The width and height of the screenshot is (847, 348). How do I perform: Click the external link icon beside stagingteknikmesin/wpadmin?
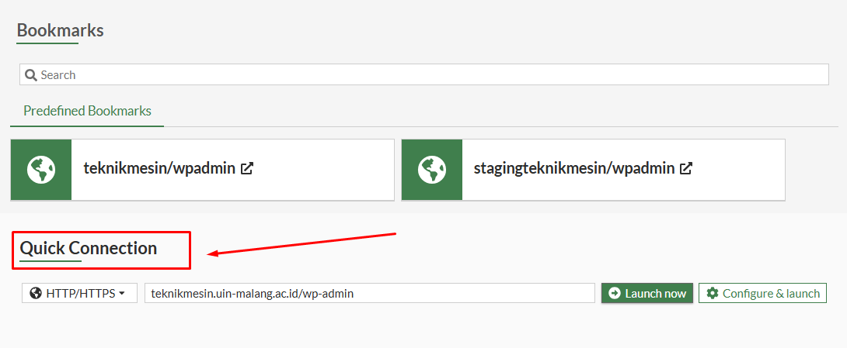pyautogui.click(x=686, y=168)
